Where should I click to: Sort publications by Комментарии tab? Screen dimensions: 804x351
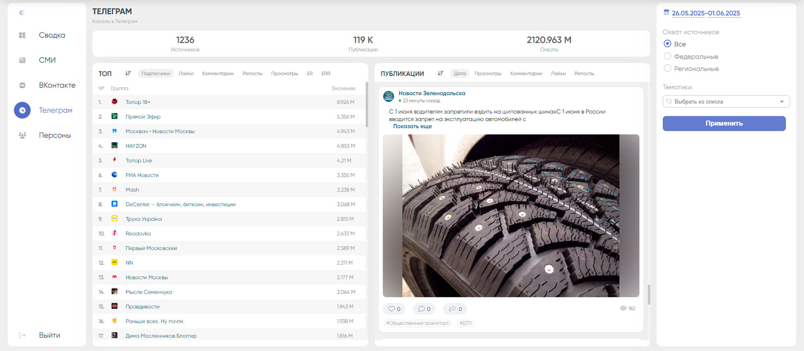click(x=526, y=74)
